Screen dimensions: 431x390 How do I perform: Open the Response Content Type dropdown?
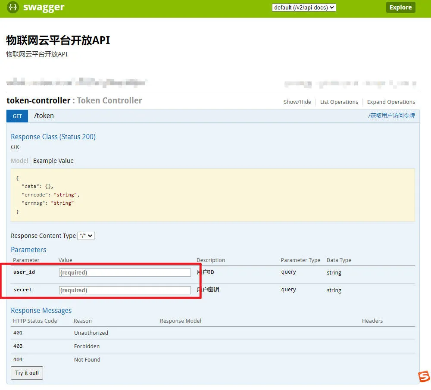pyautogui.click(x=86, y=236)
